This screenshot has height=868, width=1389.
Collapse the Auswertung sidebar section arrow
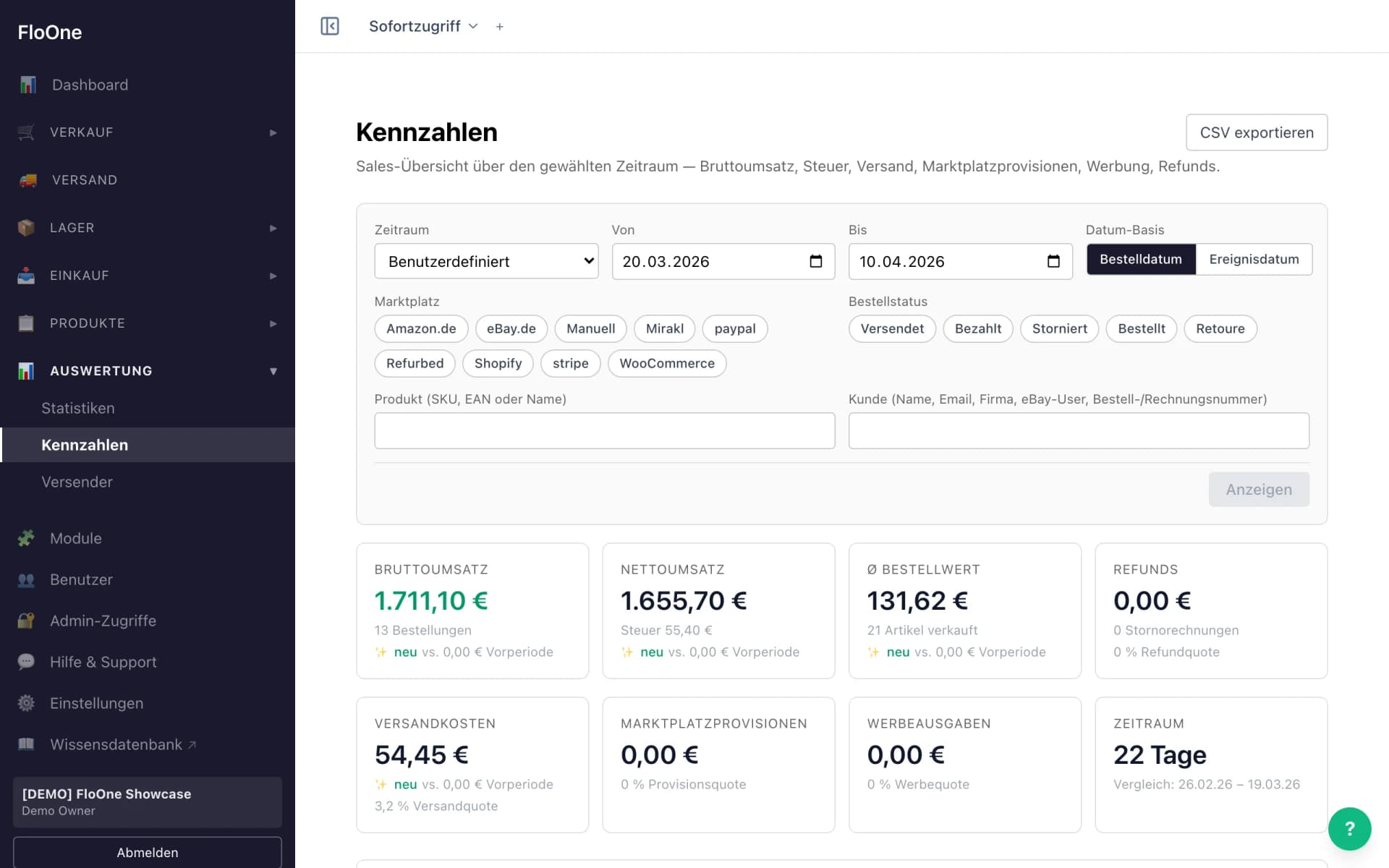[273, 371]
